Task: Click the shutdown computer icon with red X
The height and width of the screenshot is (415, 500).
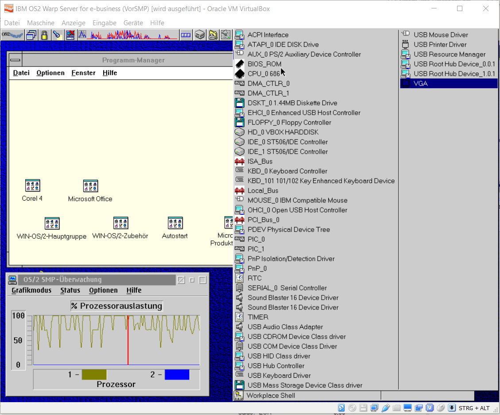Action: tap(70, 35)
